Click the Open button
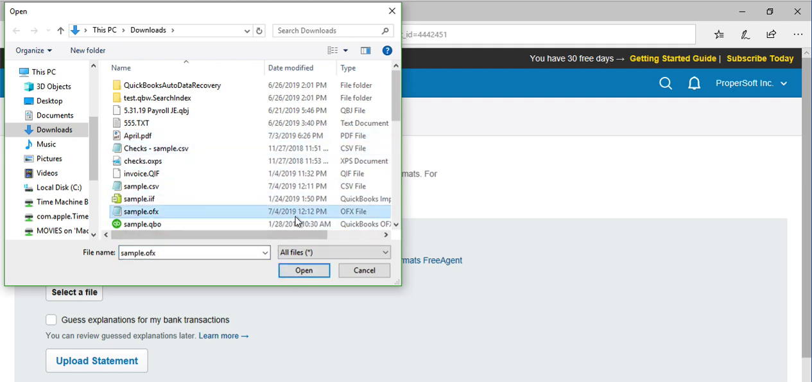Screen dimensions: 812x382 (x=304, y=271)
